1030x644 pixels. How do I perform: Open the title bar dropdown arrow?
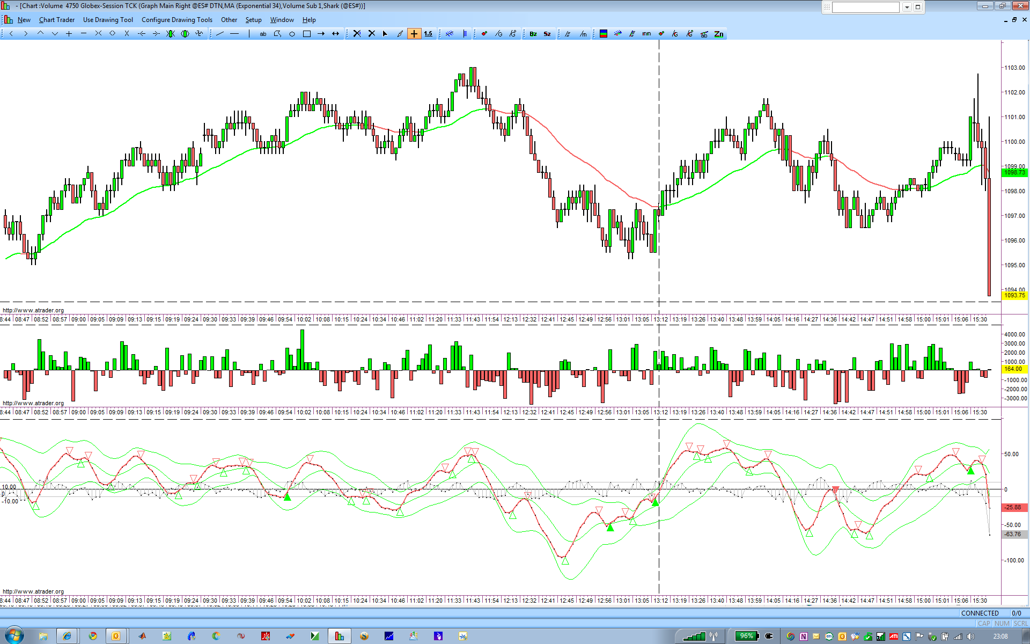pos(907,7)
